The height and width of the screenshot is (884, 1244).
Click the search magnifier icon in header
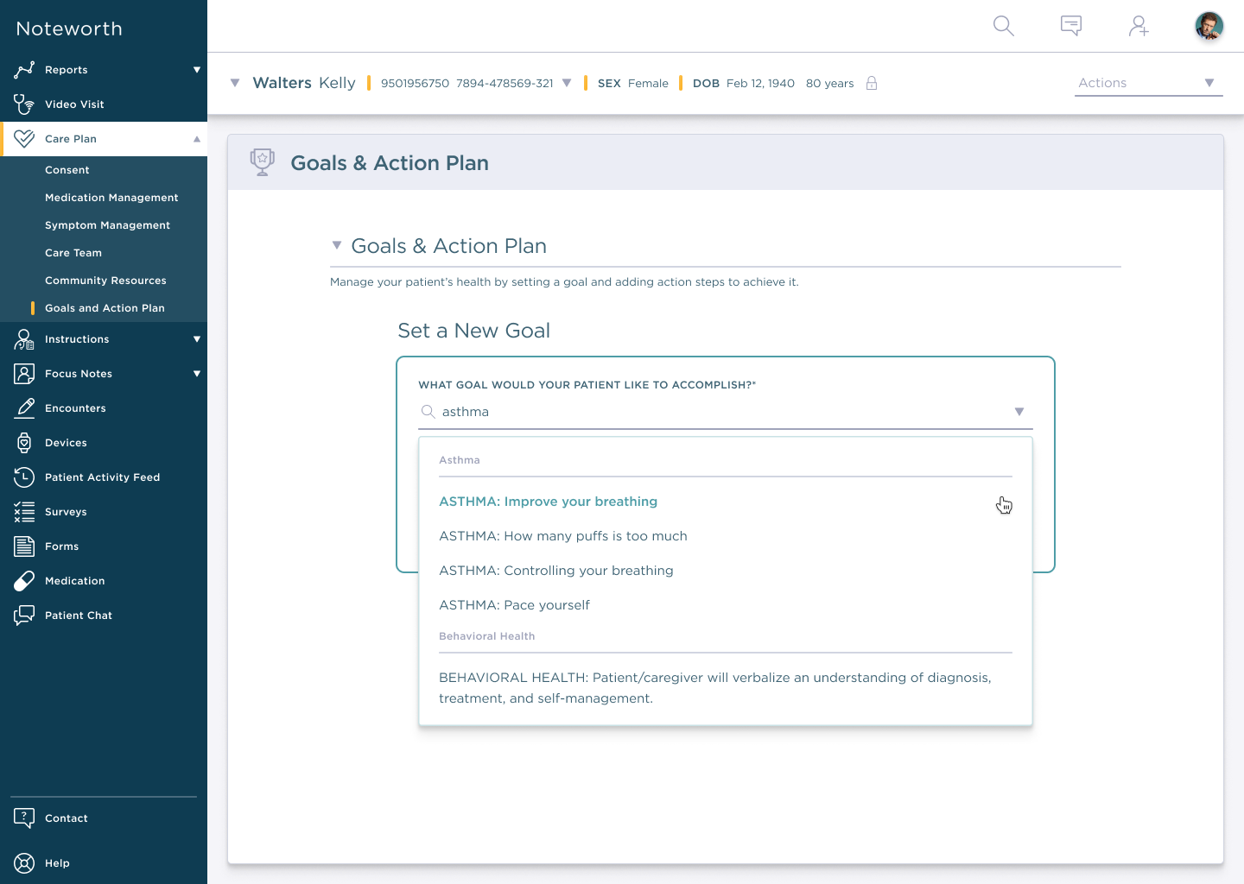(1003, 26)
